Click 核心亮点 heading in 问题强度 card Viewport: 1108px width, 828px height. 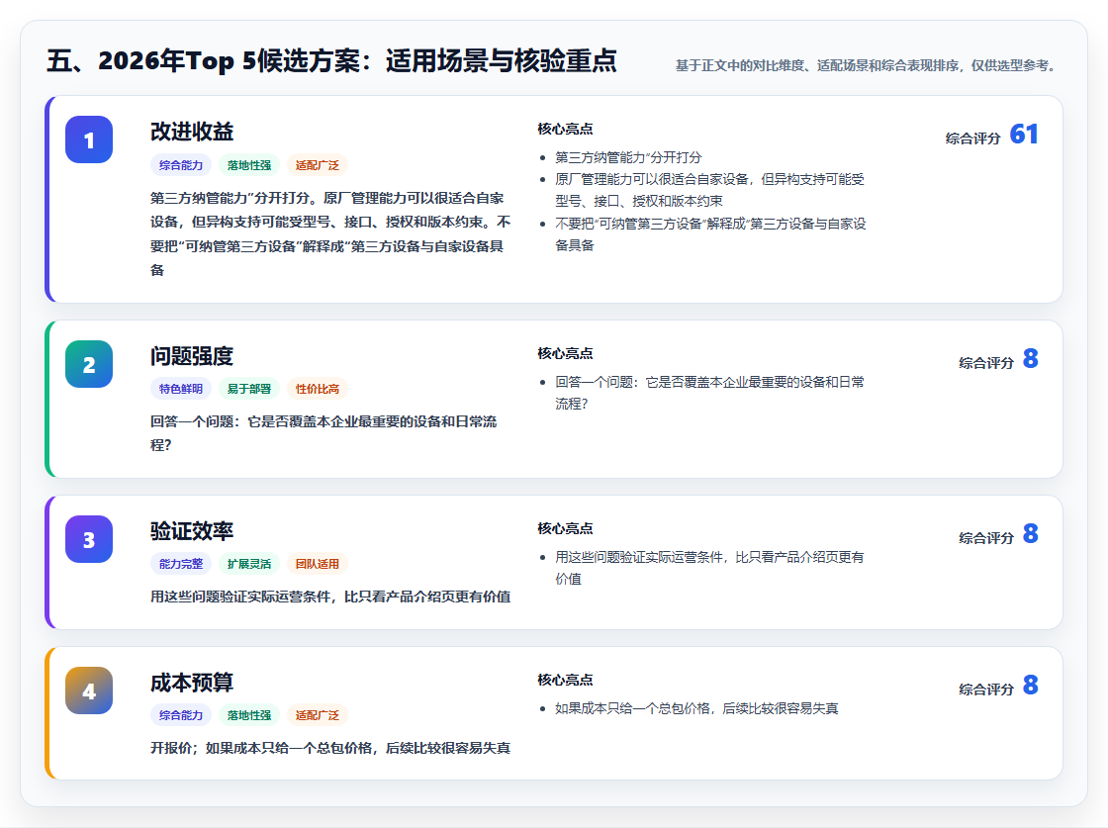[x=565, y=353]
